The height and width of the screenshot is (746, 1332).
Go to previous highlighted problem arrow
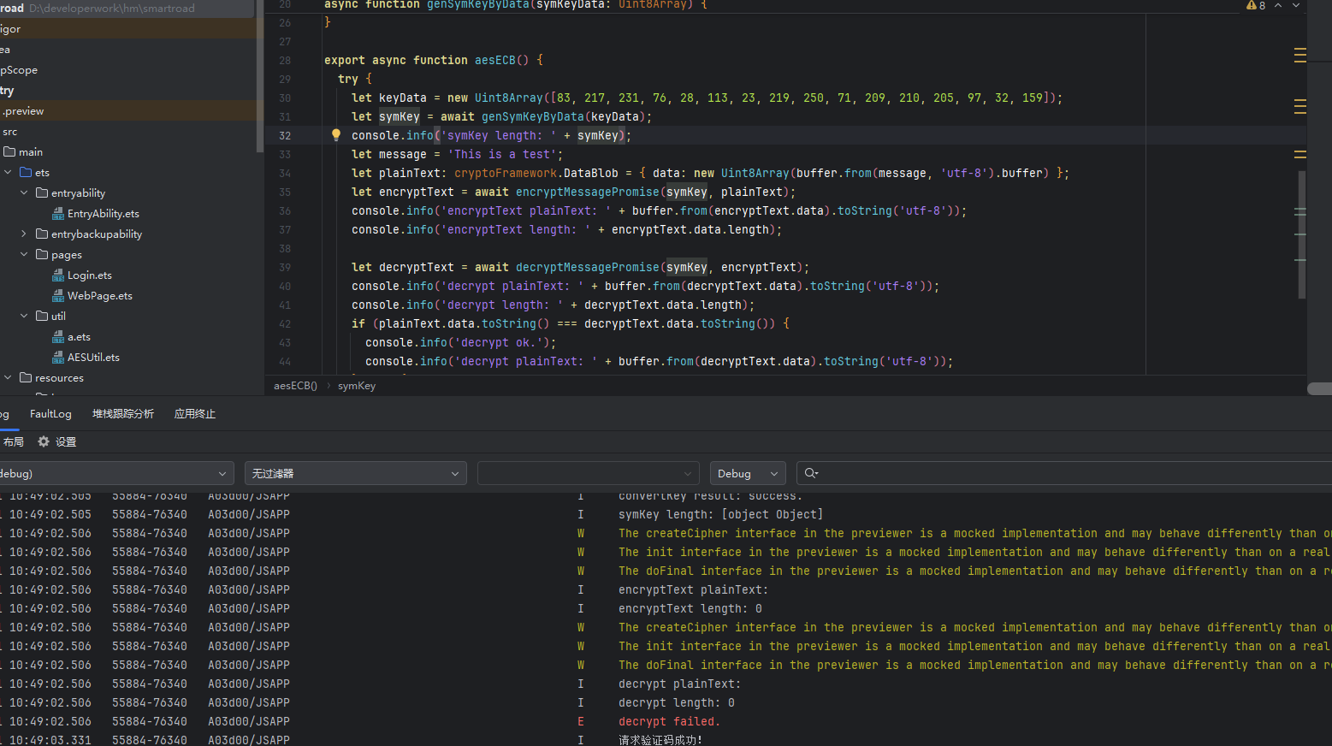[x=1278, y=5]
